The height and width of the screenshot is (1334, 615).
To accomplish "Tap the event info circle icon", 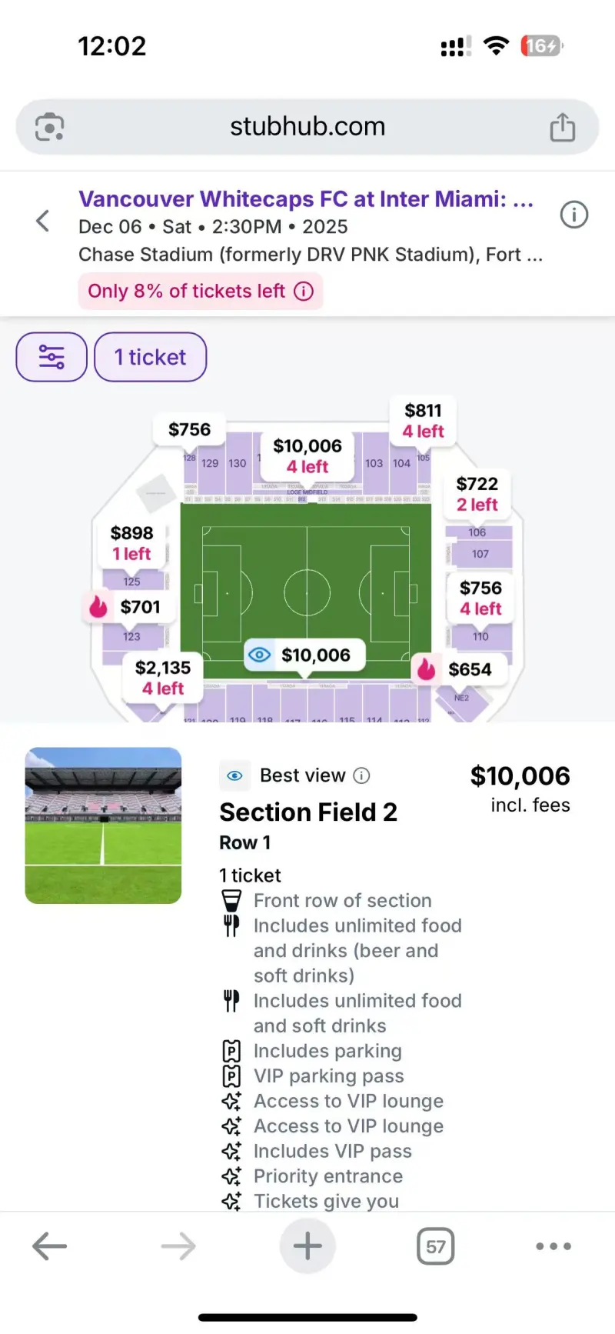I will 573,215.
